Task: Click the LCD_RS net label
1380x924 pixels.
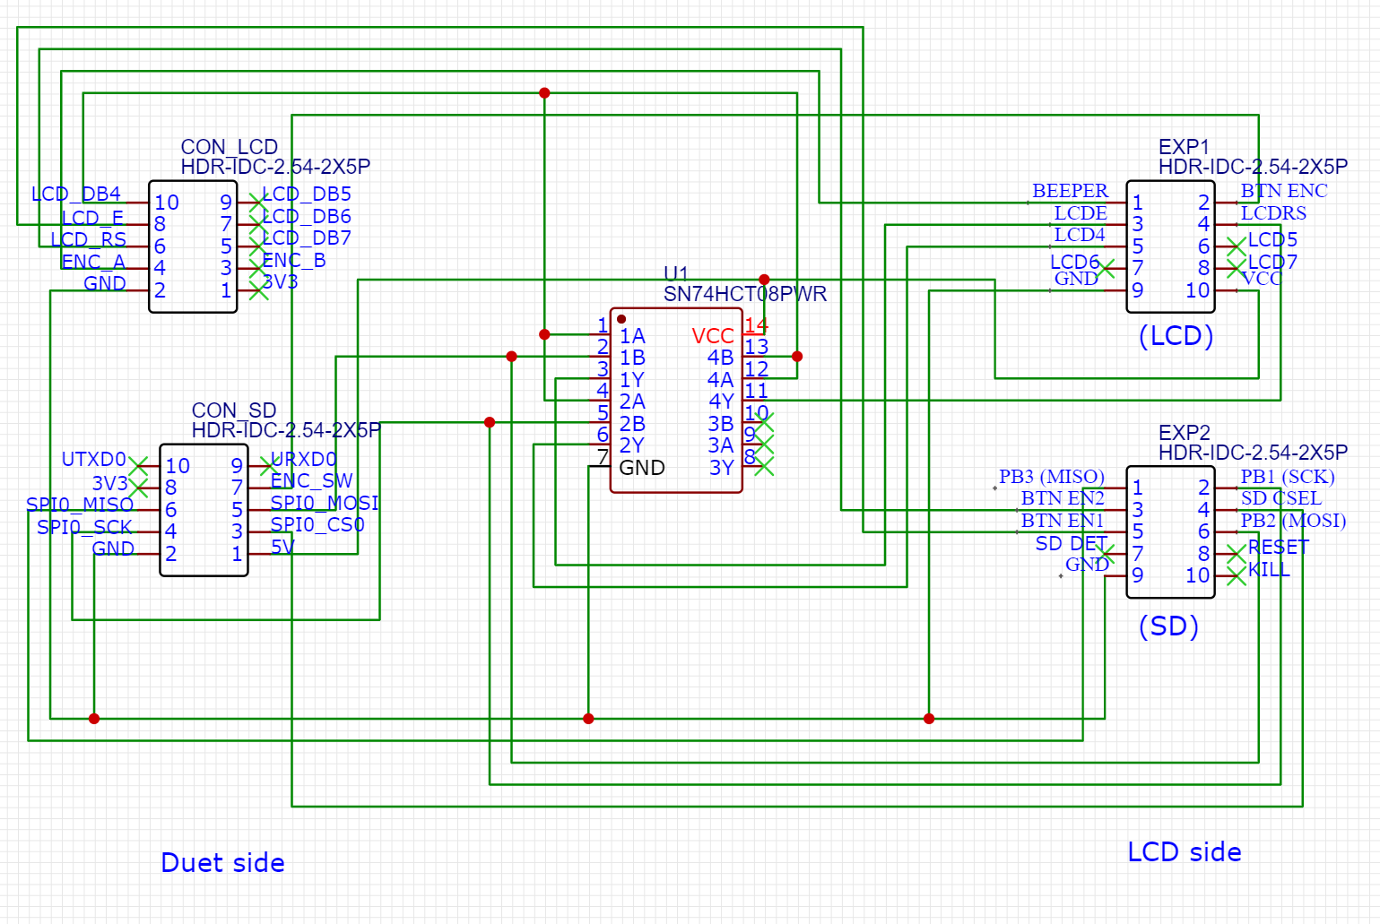Action: (88, 240)
